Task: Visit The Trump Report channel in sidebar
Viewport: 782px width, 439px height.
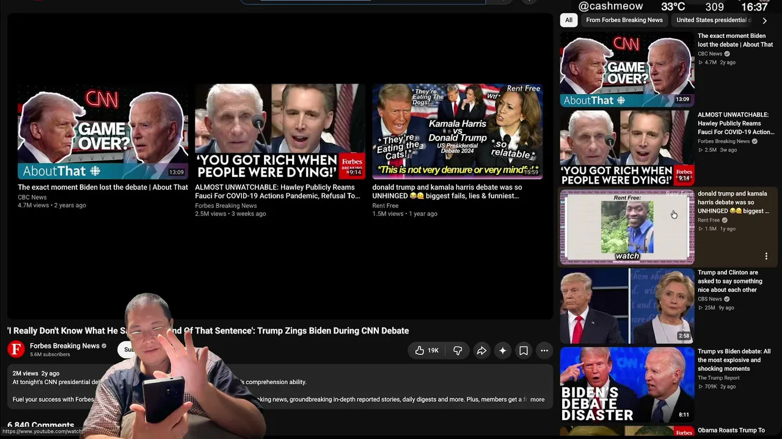Action: coord(718,378)
